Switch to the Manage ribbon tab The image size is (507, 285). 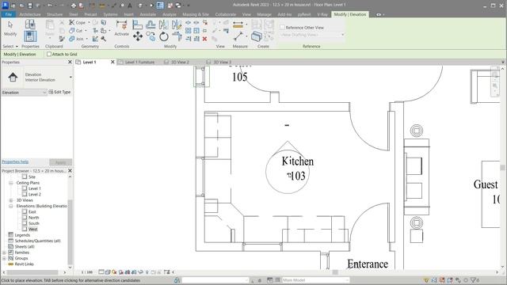264,14
